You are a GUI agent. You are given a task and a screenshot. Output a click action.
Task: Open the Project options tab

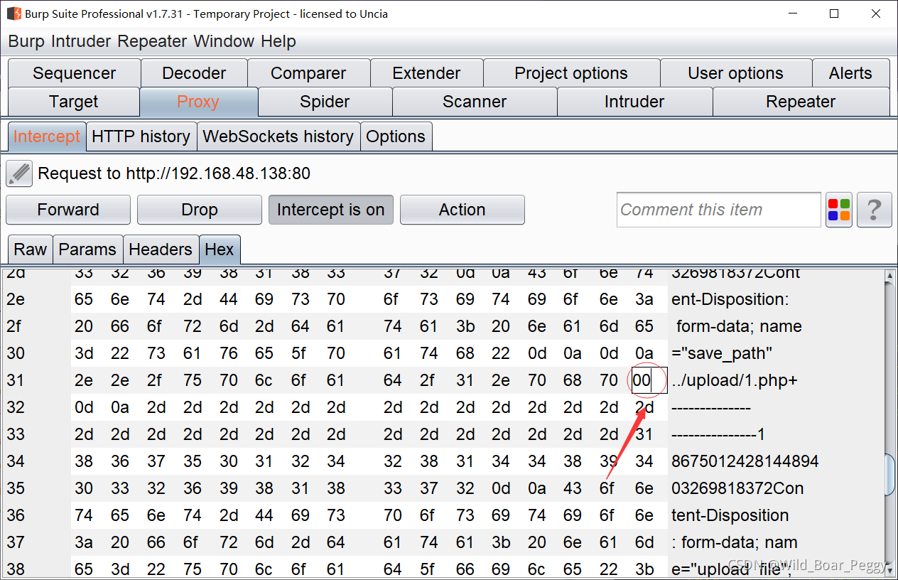point(571,73)
